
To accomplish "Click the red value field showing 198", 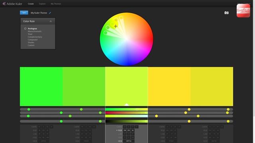I will [125, 130].
